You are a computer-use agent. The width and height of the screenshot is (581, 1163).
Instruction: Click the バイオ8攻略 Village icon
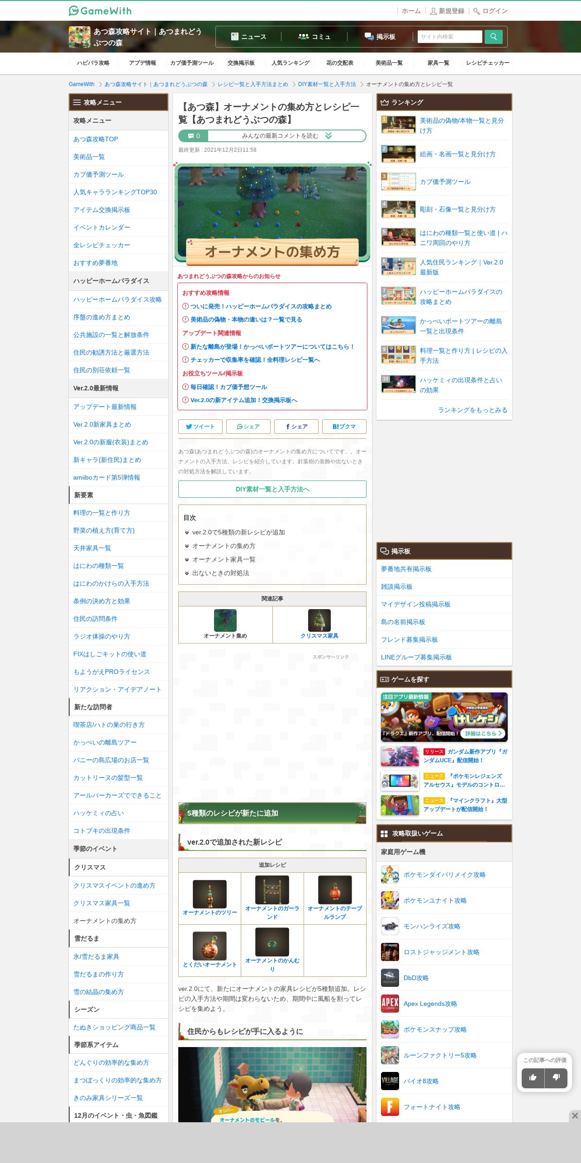[x=390, y=1081]
